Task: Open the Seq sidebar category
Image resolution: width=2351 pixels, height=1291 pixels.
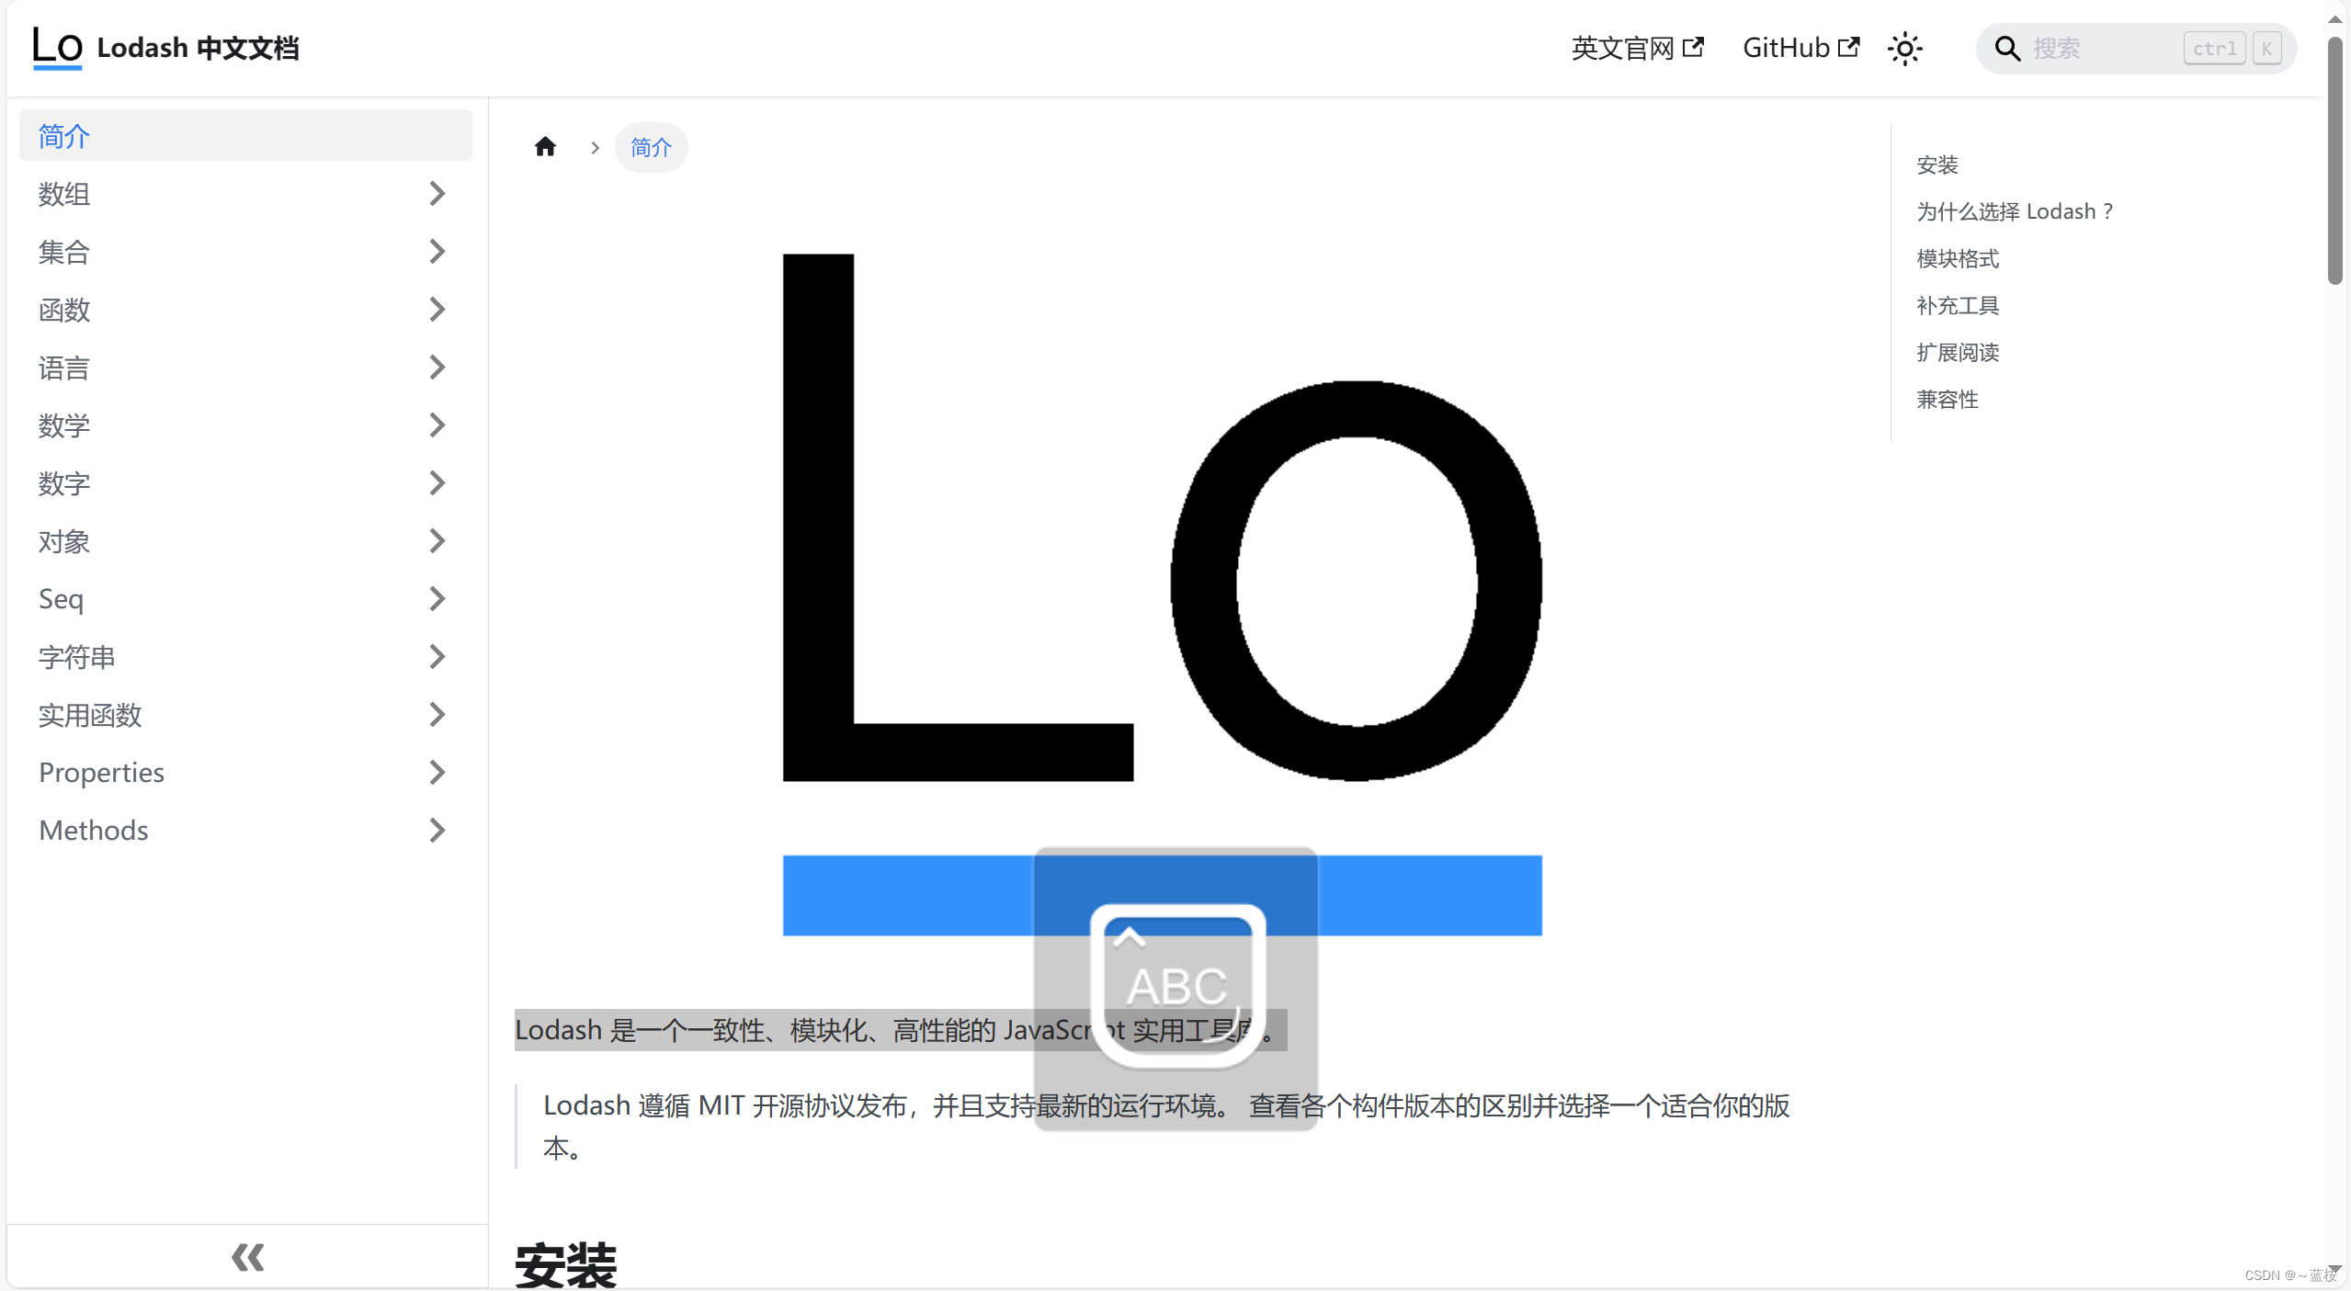Action: pyautogui.click(x=62, y=599)
